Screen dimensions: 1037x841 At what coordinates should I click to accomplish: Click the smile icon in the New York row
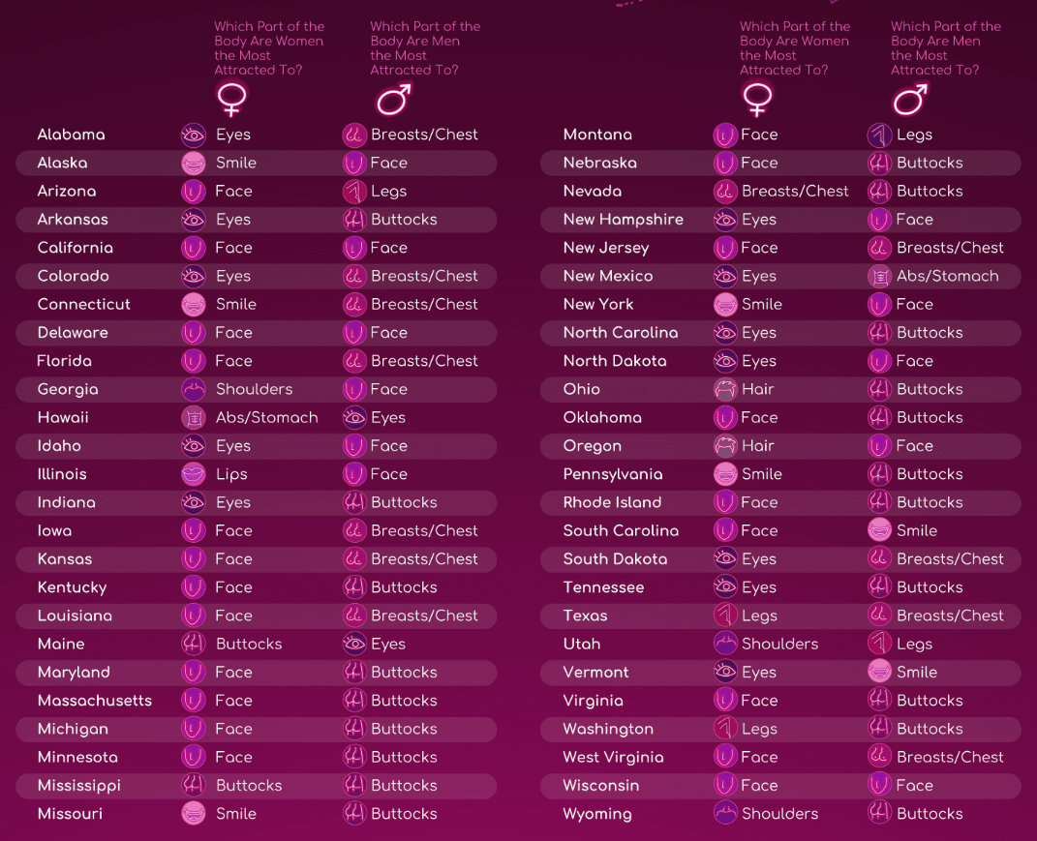[x=725, y=305]
